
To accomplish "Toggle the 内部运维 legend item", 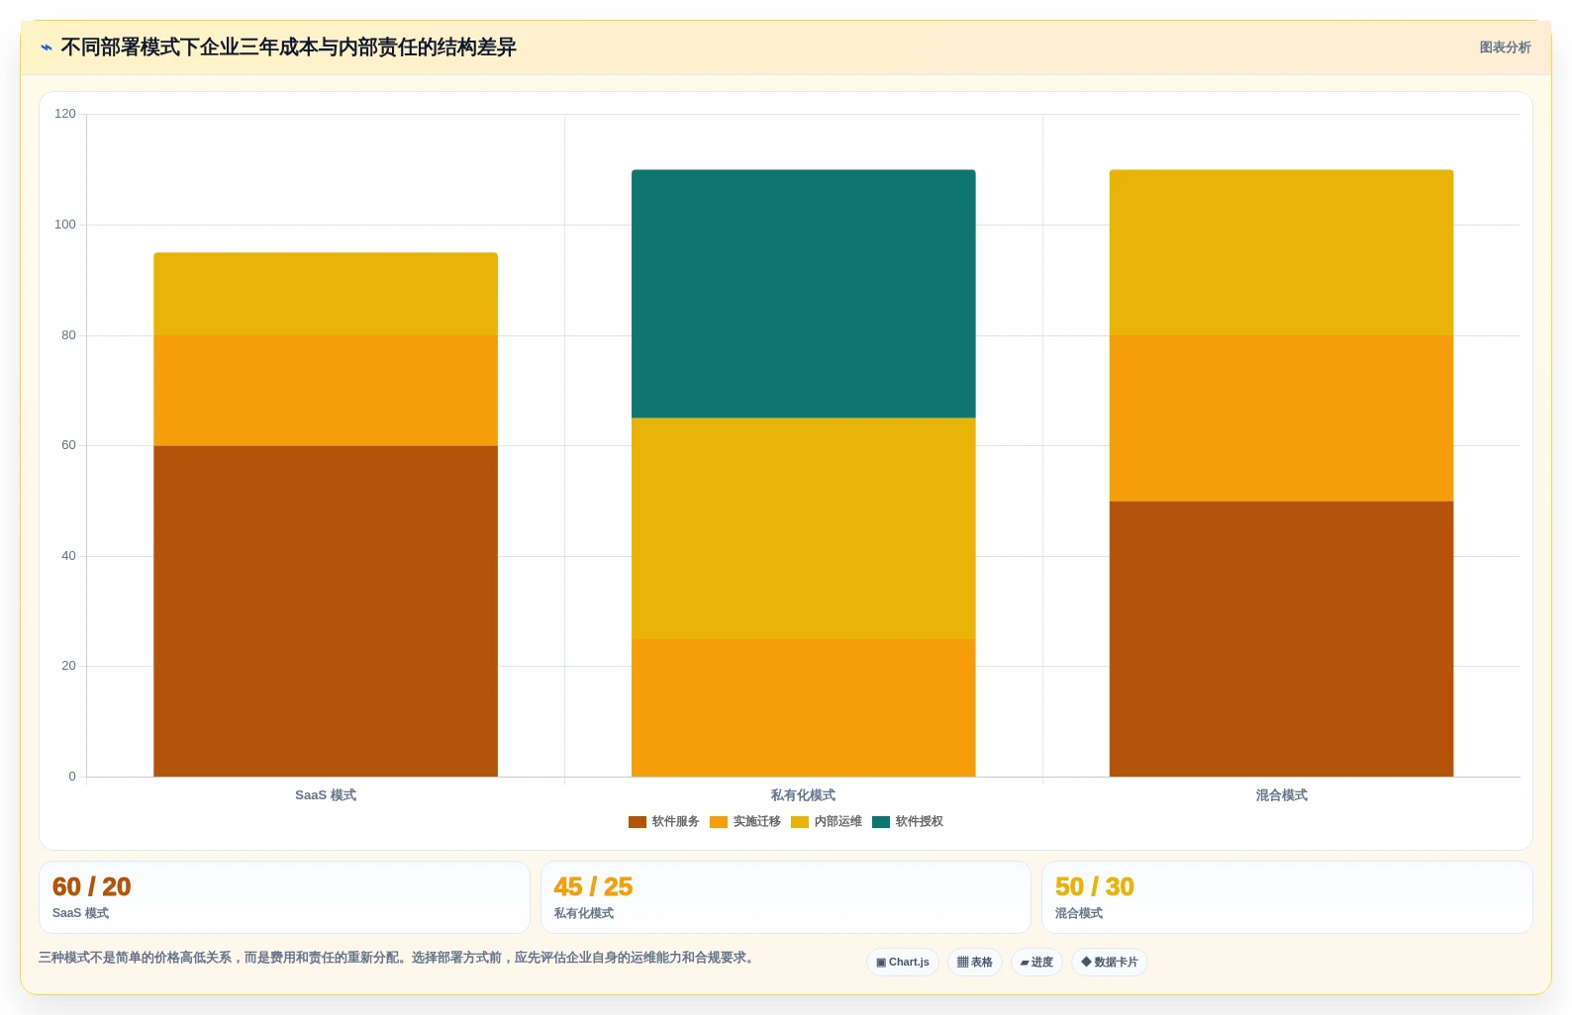I will pyautogui.click(x=827, y=821).
